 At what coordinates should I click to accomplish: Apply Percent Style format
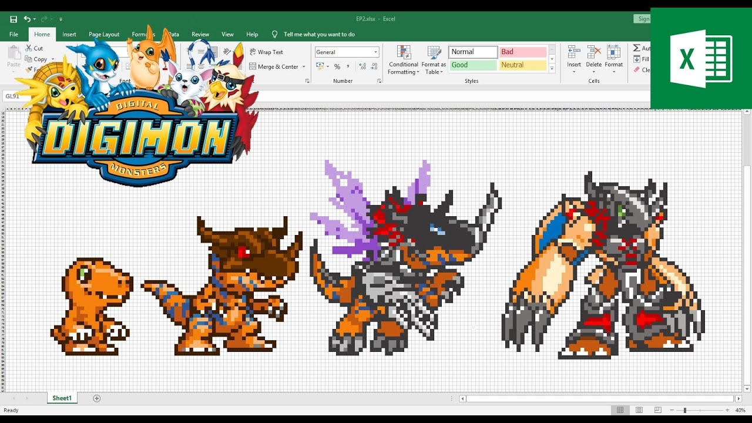pos(337,67)
